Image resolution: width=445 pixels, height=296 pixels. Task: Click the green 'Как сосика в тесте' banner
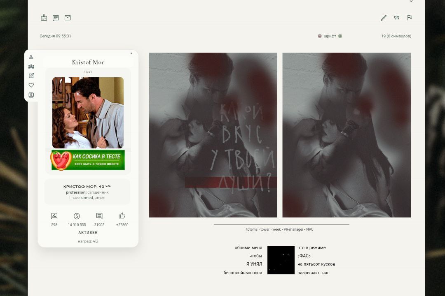click(x=88, y=160)
